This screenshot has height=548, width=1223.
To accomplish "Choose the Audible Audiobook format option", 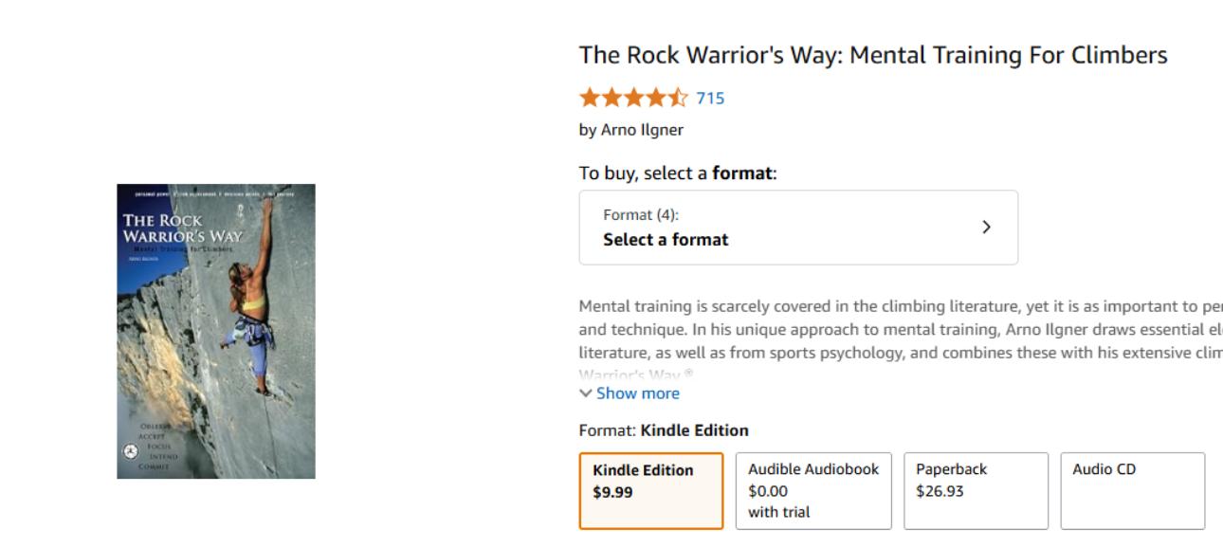I will coord(813,490).
